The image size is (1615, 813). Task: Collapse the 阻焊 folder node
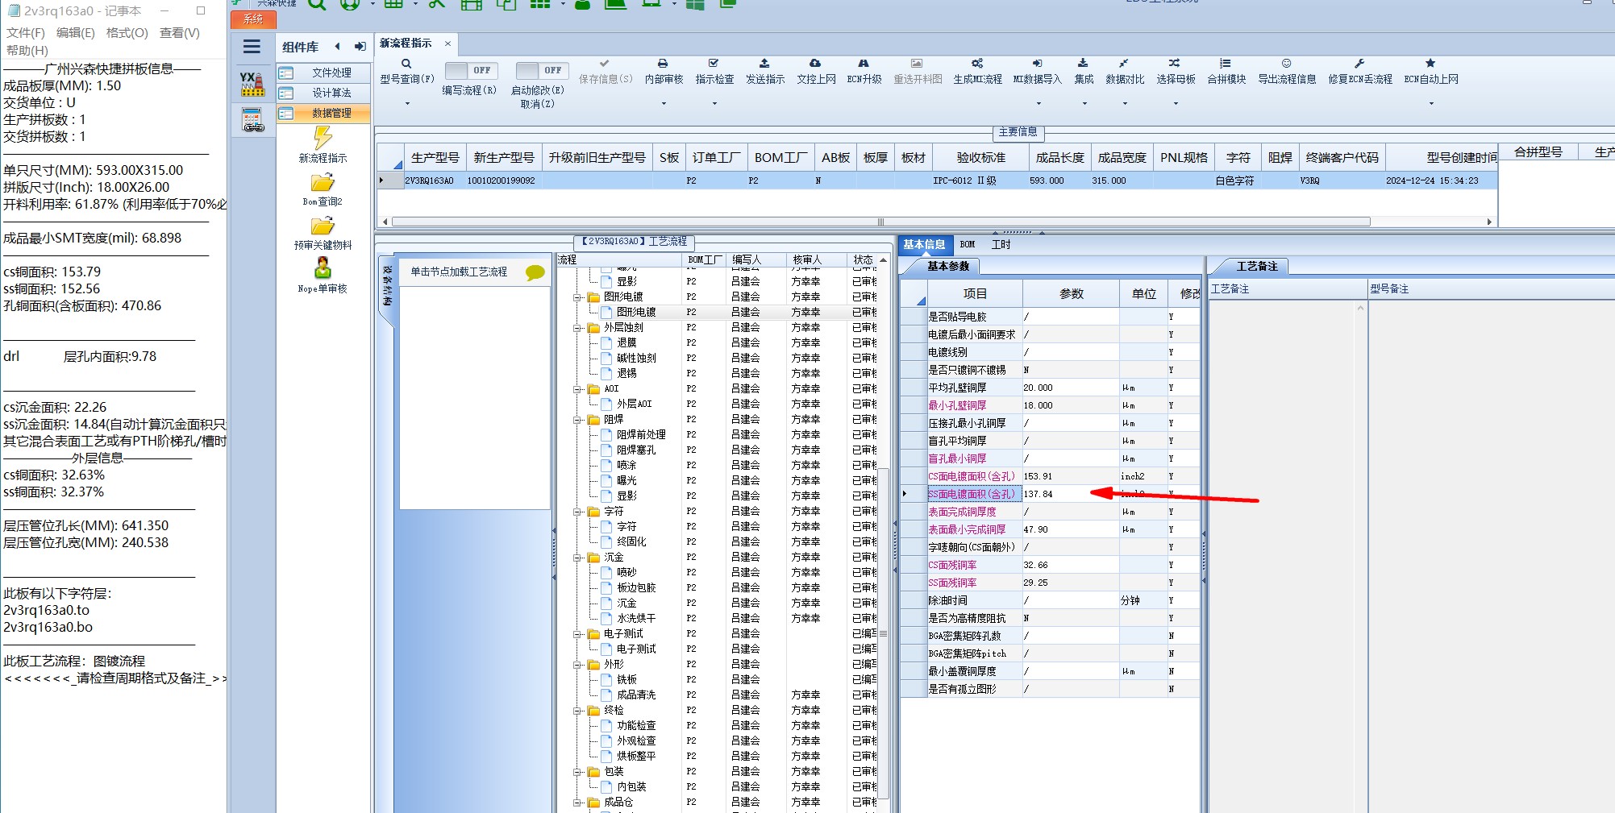tap(578, 420)
